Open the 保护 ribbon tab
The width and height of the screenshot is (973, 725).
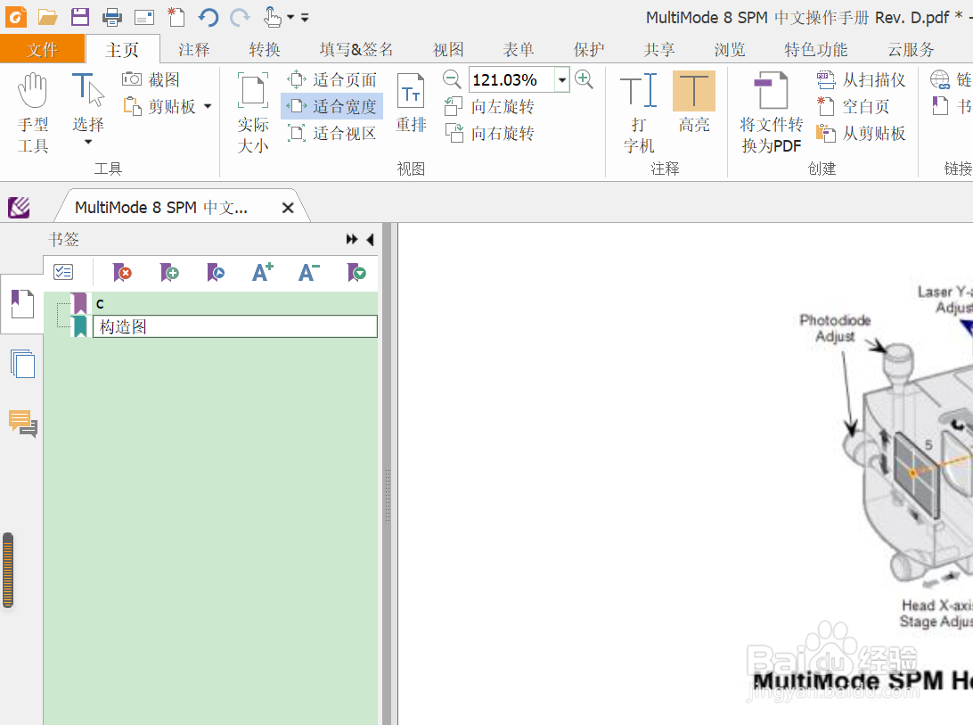pyautogui.click(x=589, y=49)
